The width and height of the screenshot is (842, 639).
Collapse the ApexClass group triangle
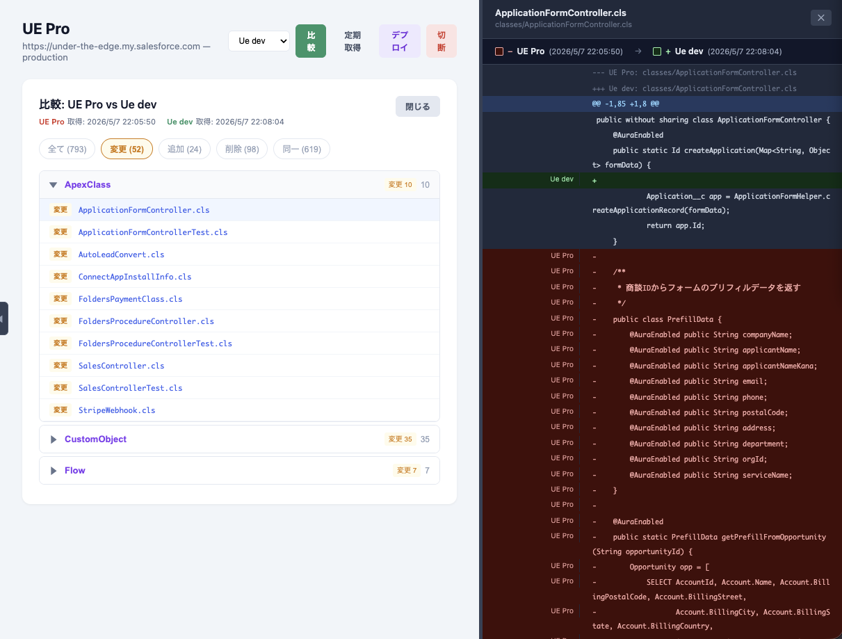[x=53, y=185]
